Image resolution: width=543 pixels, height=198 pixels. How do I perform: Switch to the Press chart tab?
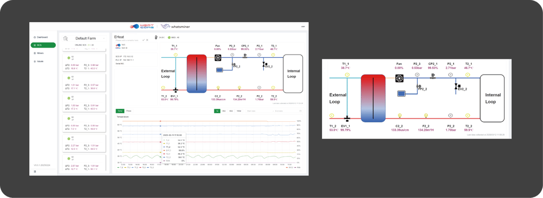click(129, 111)
